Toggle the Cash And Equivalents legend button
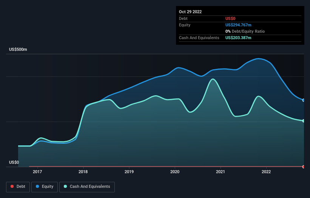 tap(87, 187)
